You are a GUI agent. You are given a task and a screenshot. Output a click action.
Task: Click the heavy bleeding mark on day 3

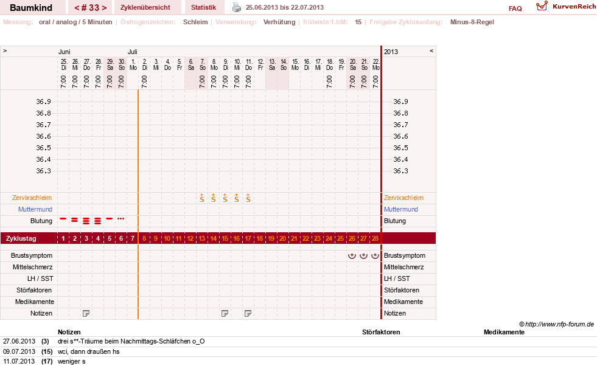point(86,221)
